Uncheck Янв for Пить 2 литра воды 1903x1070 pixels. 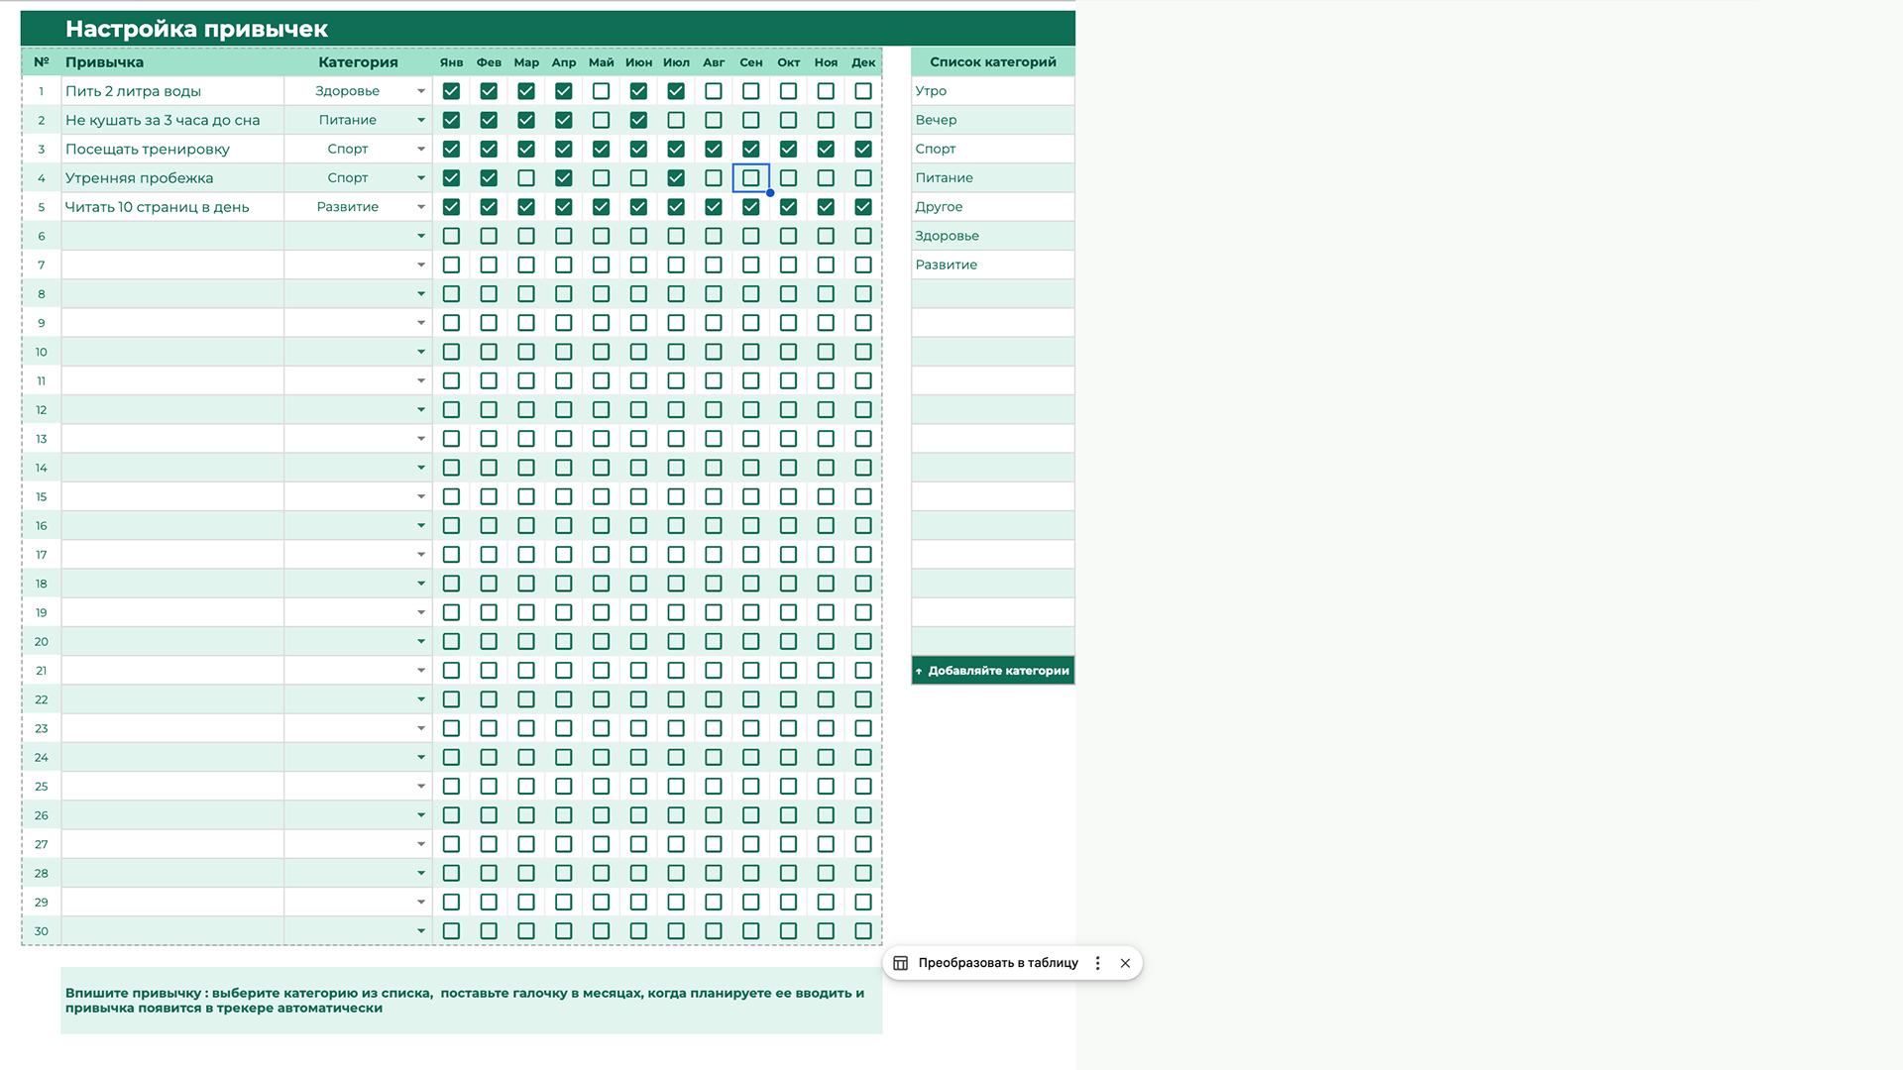[x=451, y=91]
